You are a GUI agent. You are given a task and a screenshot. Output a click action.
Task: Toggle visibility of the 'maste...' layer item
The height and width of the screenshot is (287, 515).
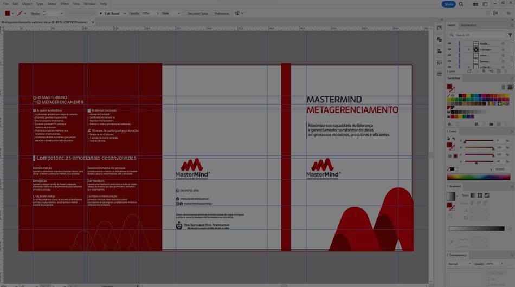(x=449, y=44)
